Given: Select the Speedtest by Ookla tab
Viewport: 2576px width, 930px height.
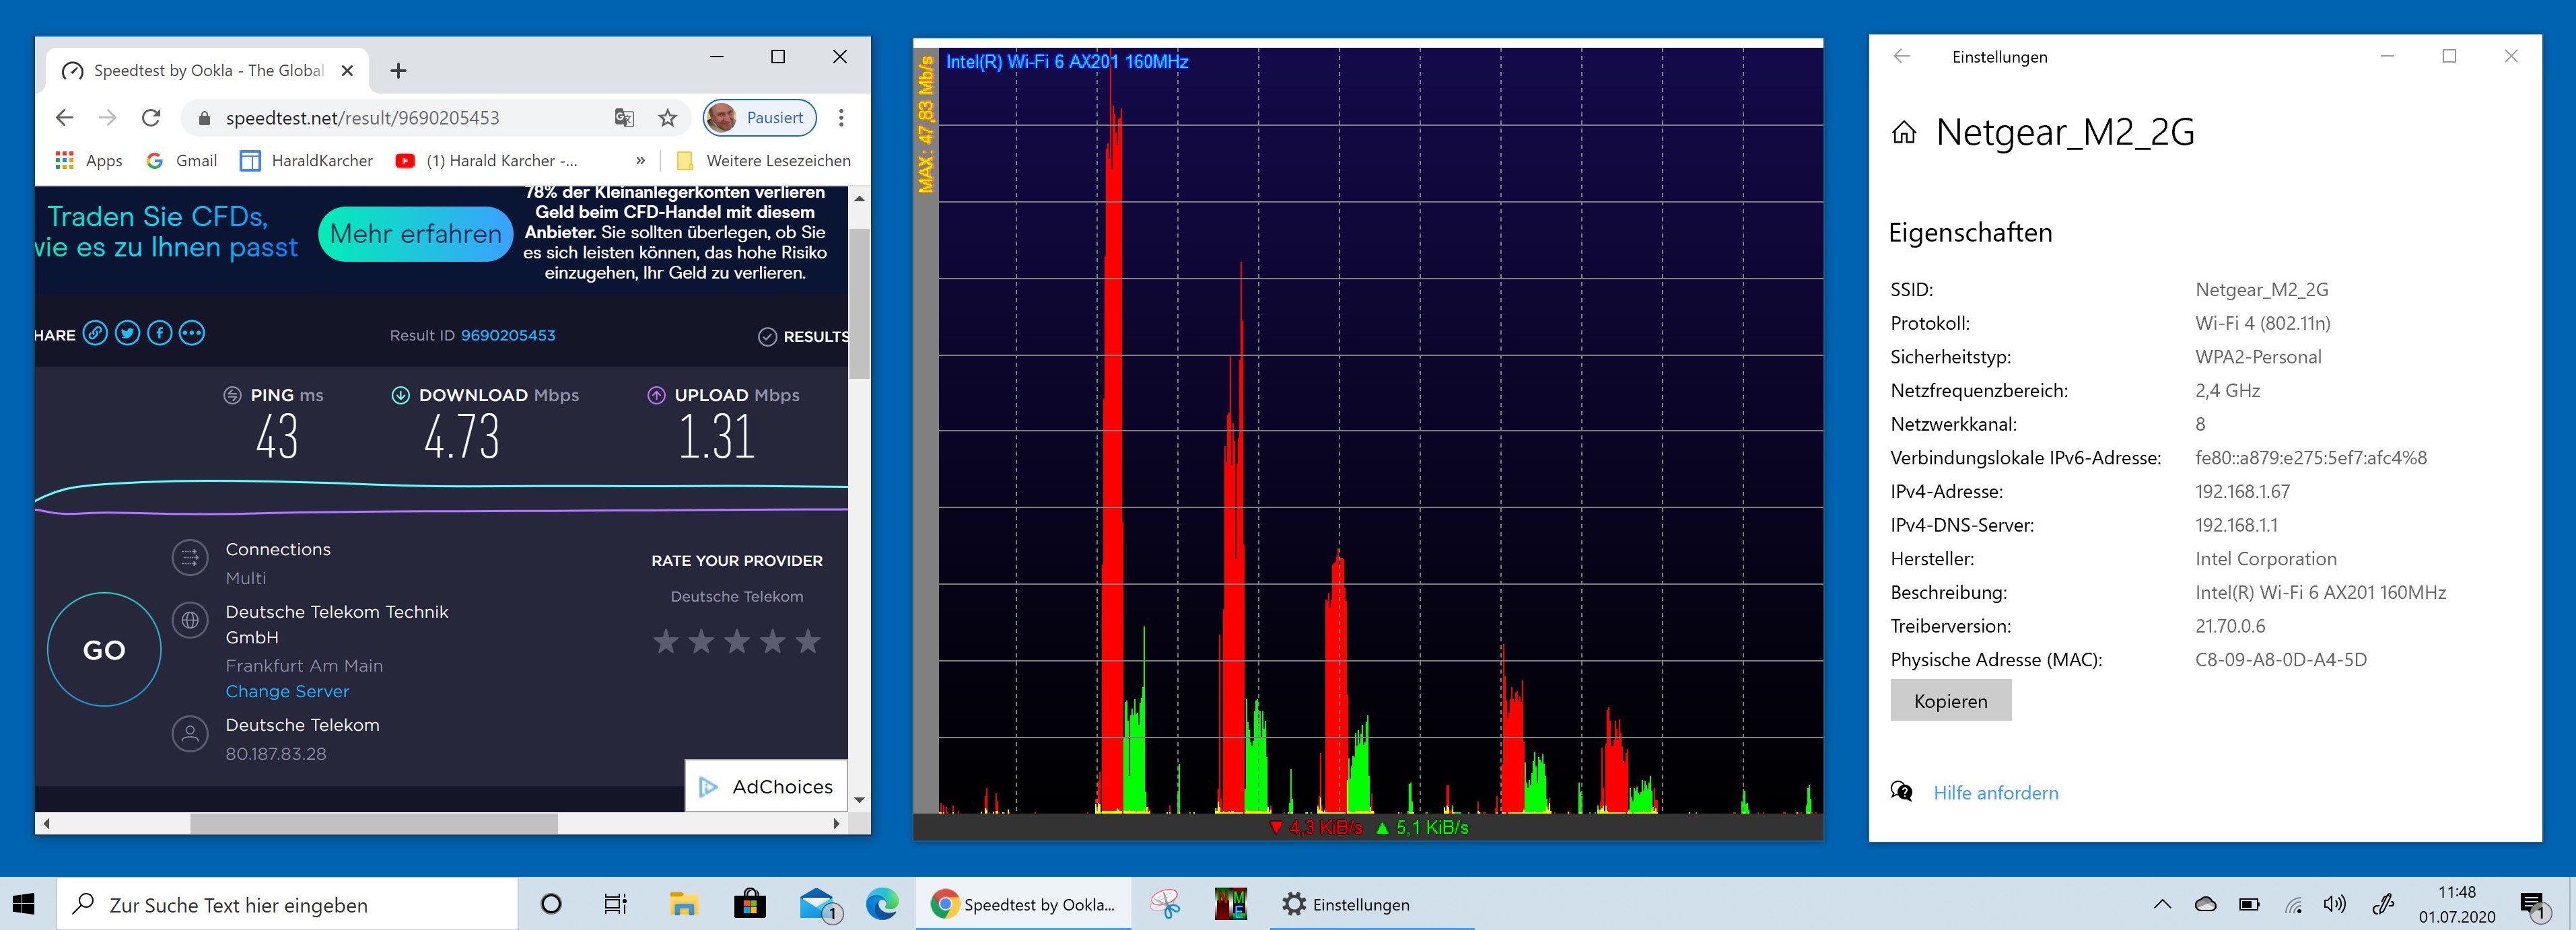Looking at the screenshot, I should tap(207, 71).
